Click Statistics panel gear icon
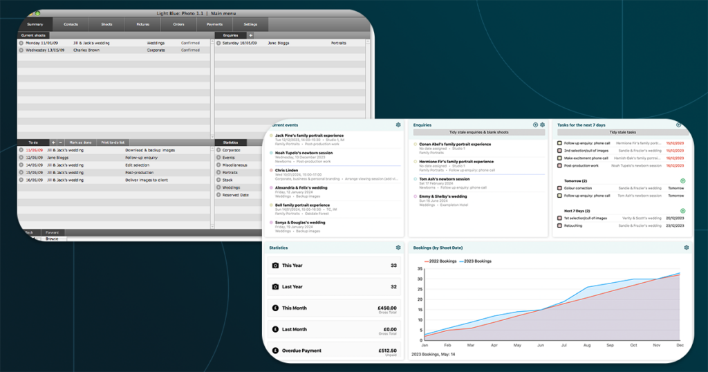This screenshot has width=708, height=372. click(x=398, y=248)
